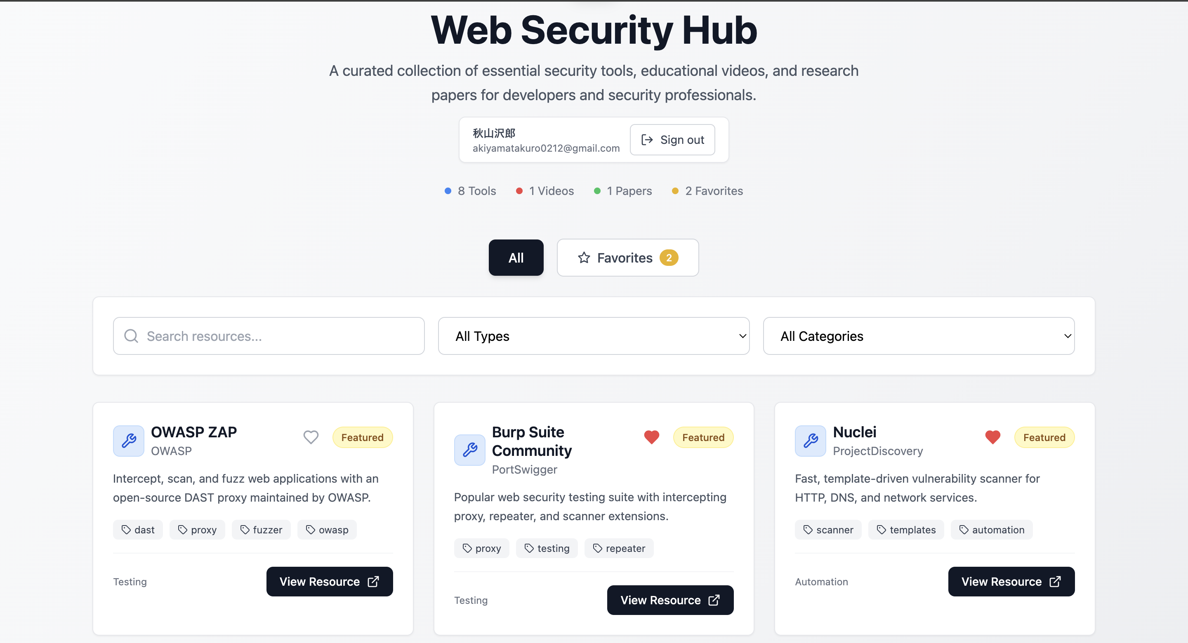Image resolution: width=1188 pixels, height=643 pixels.
Task: Click the tag icon on the dast chip
Action: 127,529
